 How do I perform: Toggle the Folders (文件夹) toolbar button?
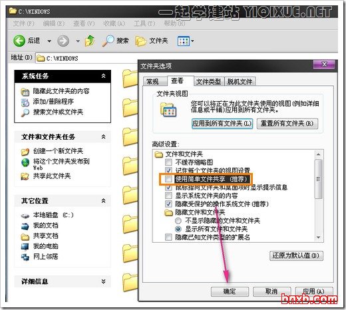(x=152, y=41)
